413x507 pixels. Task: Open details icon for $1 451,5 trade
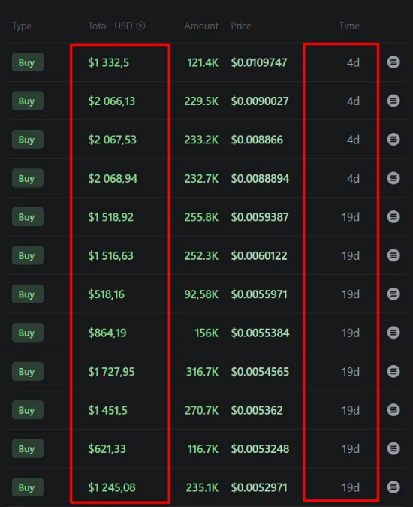[x=393, y=410]
